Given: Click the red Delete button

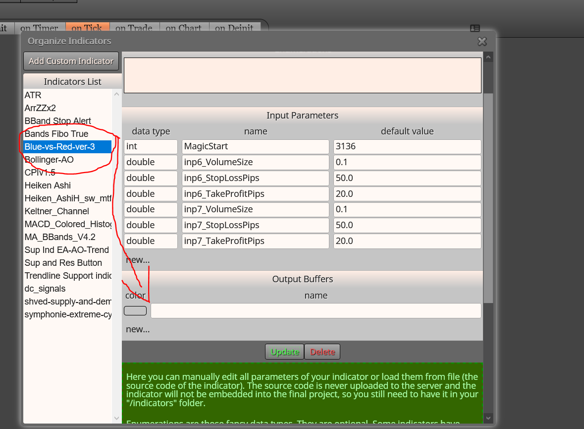Looking at the screenshot, I should (x=322, y=352).
